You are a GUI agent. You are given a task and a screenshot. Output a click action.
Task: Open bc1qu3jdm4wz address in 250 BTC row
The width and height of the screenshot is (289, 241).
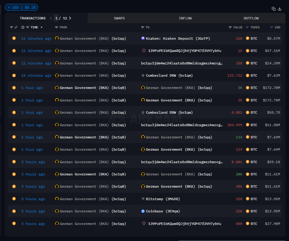coord(182,63)
